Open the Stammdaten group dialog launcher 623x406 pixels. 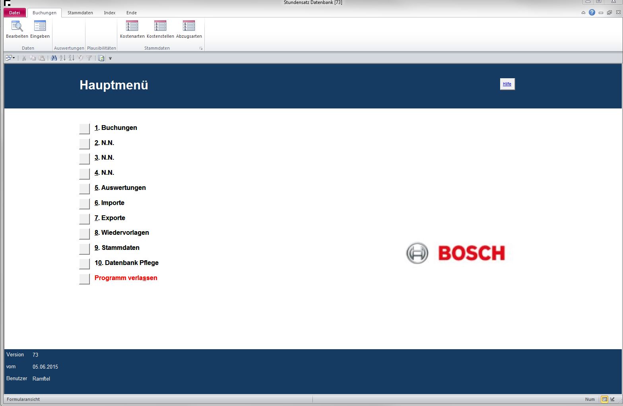(x=201, y=48)
